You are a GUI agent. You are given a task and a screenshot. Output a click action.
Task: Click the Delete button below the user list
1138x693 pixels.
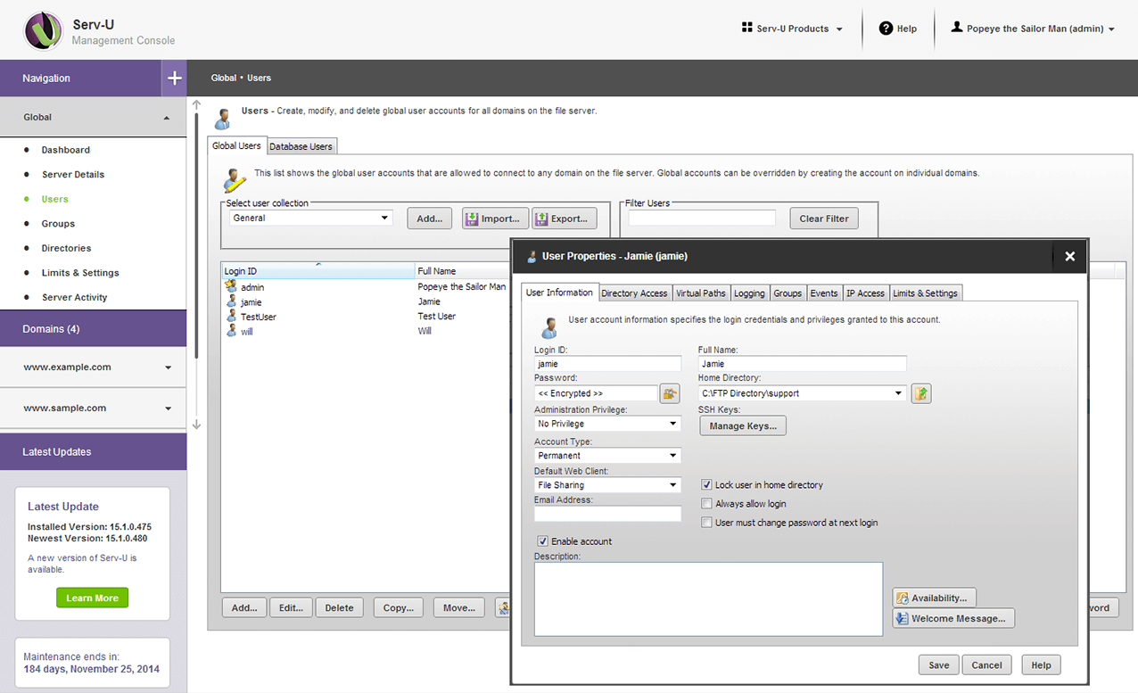click(x=339, y=608)
